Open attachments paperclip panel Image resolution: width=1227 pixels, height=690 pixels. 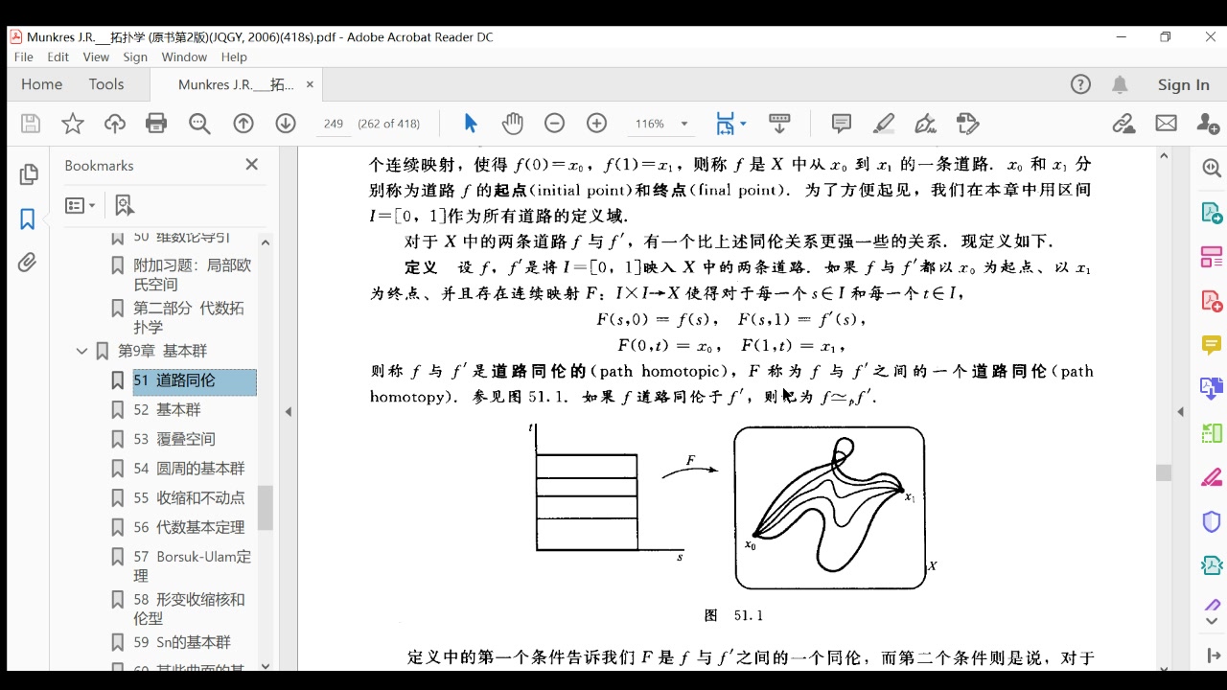[28, 263]
